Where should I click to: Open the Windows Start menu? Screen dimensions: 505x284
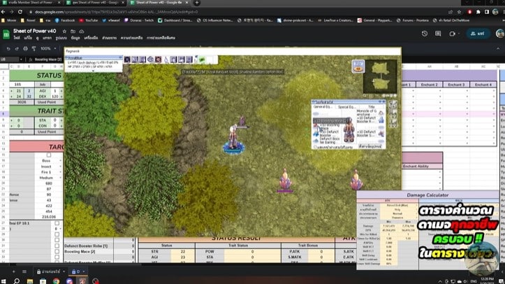point(3,281)
